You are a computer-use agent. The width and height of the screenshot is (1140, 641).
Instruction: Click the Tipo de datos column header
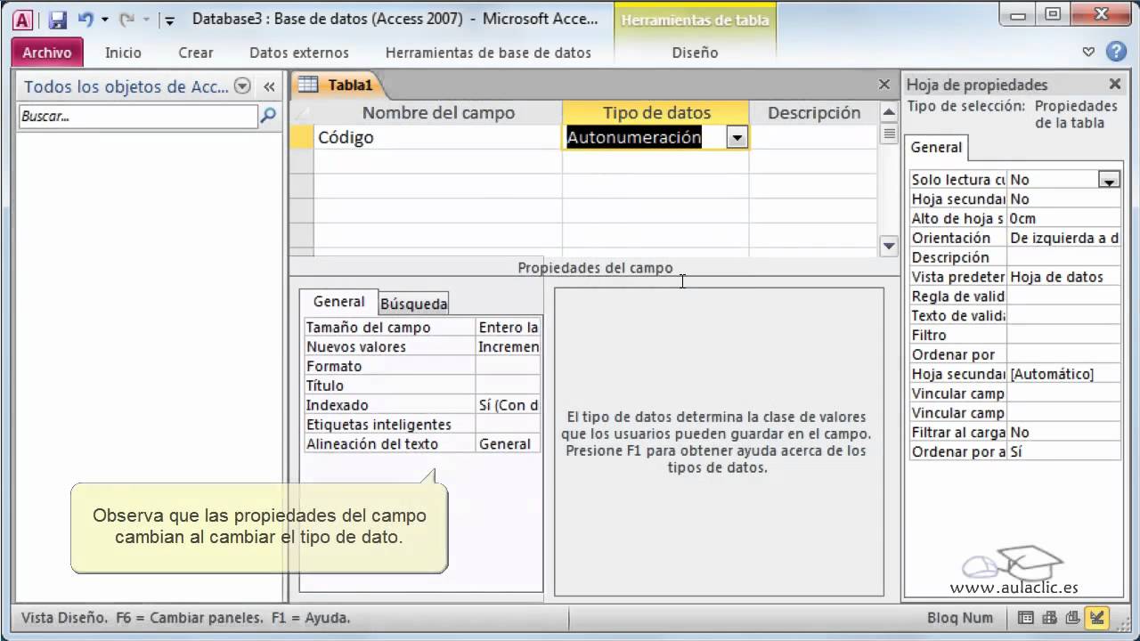656,112
